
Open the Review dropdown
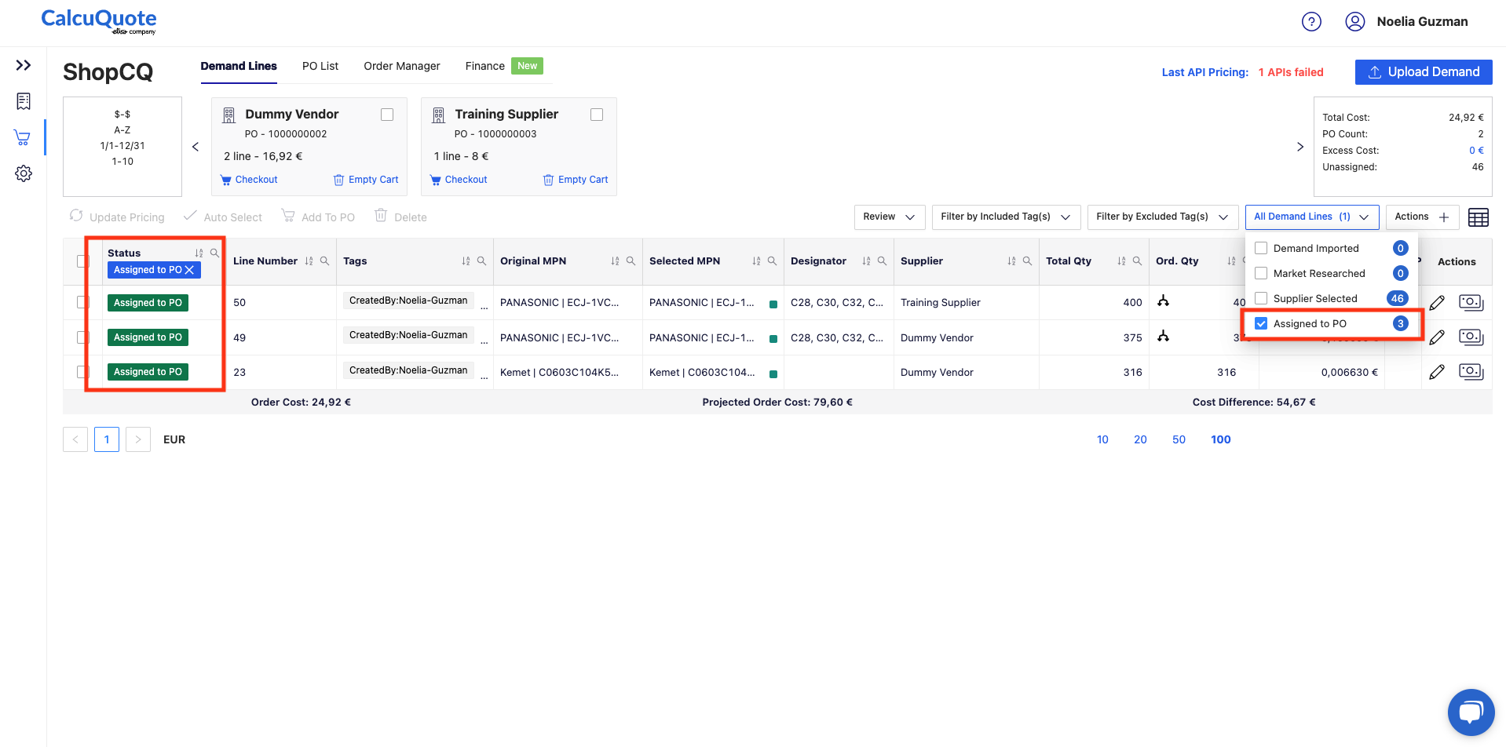889,217
